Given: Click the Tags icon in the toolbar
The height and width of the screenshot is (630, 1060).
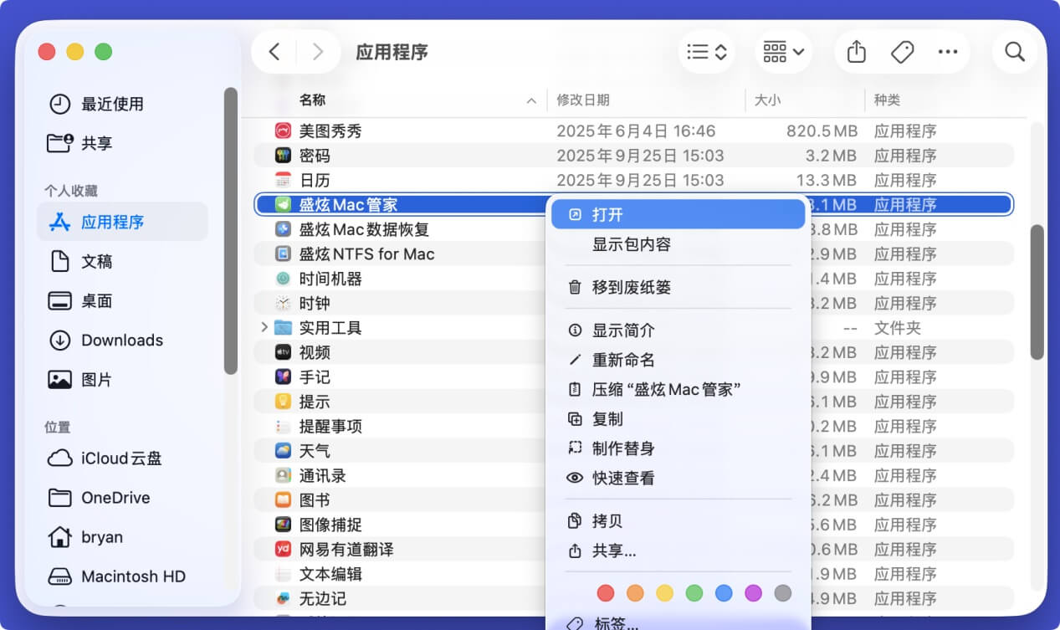Looking at the screenshot, I should [902, 51].
